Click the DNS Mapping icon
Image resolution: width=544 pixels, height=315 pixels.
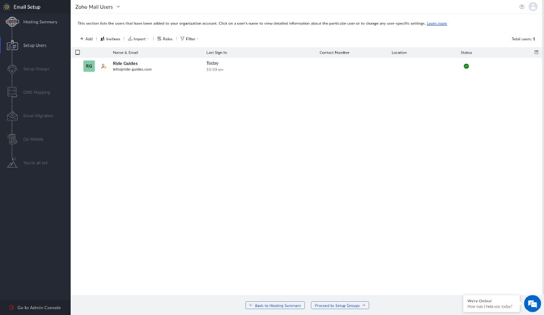click(12, 92)
